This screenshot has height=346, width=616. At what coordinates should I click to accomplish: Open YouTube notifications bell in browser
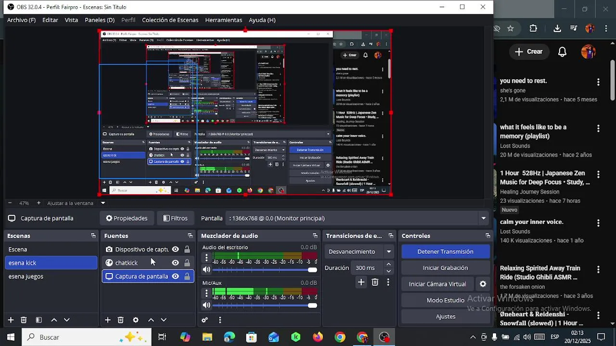[562, 51]
